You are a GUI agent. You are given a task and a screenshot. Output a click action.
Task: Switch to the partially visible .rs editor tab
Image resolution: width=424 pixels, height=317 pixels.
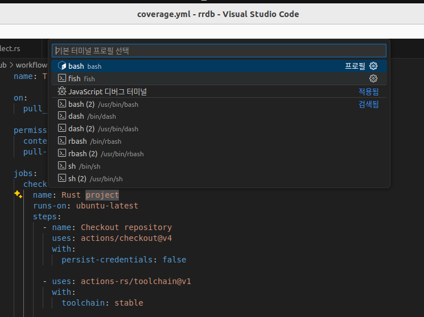tap(10, 48)
